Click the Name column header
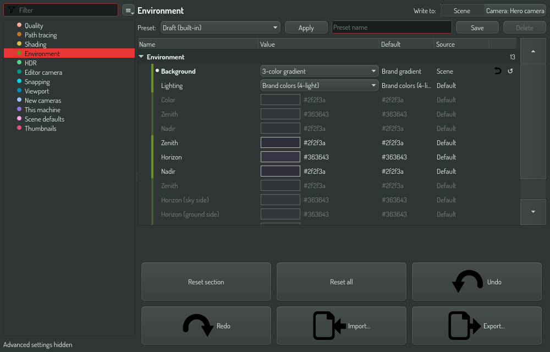The width and height of the screenshot is (550, 352). point(198,44)
